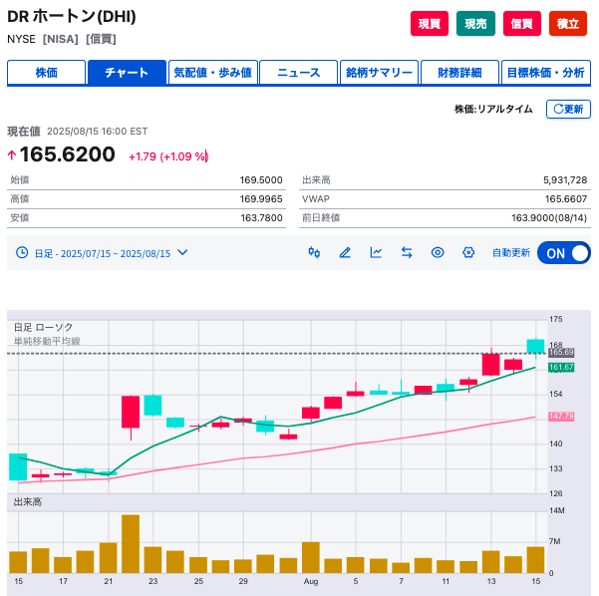Viewport: 599px width, 596px height.
Task: Click the 日足 ローソク legend label
Action: (43, 328)
